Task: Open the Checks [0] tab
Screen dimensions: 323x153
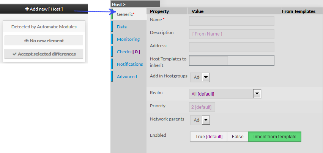Action: [x=128, y=52]
